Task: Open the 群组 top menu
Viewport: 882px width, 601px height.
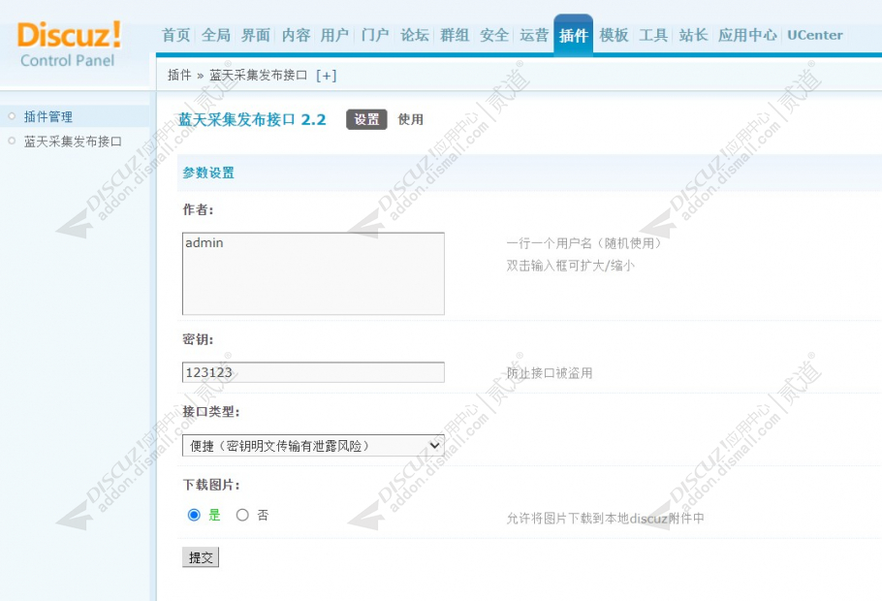Action: [x=455, y=35]
